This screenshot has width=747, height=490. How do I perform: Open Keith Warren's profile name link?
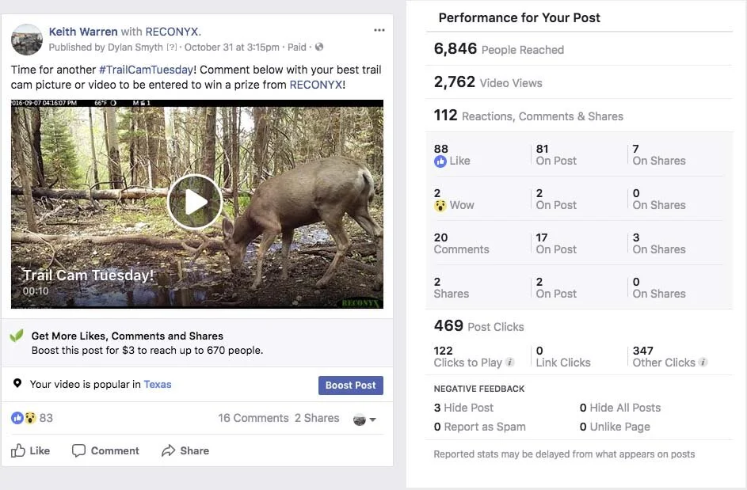(x=83, y=32)
